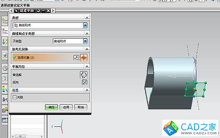Screen dimensions: 220x138
Task: Collapse the 平面方位 section
Action: [87, 66]
